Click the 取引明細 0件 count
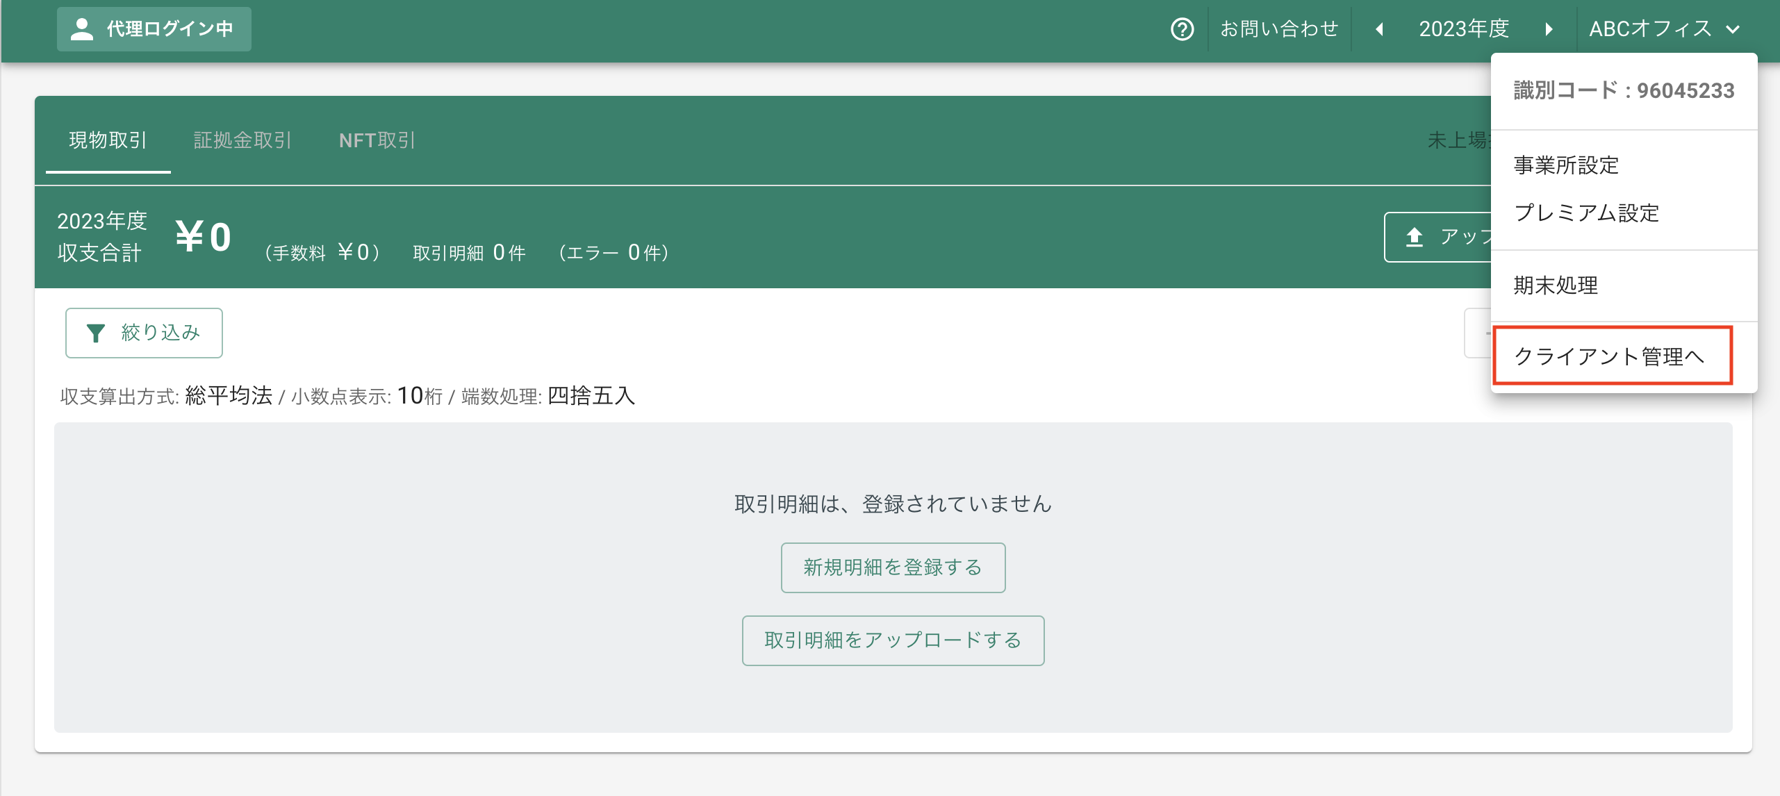This screenshot has height=796, width=1780. (x=469, y=252)
